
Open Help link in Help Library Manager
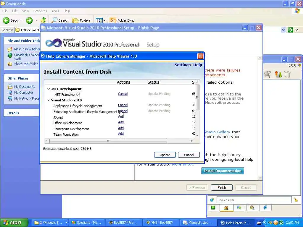197,65
